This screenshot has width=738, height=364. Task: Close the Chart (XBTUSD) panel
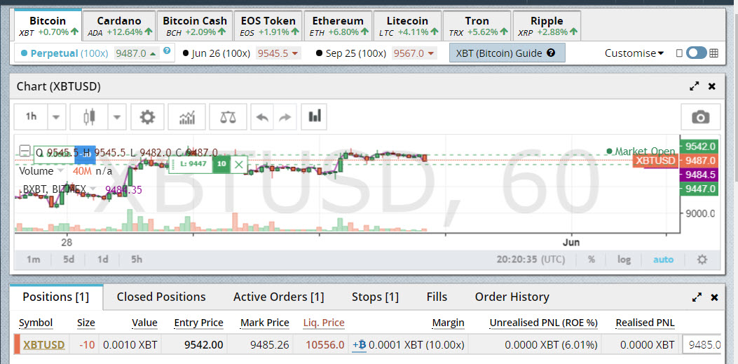[x=712, y=86]
